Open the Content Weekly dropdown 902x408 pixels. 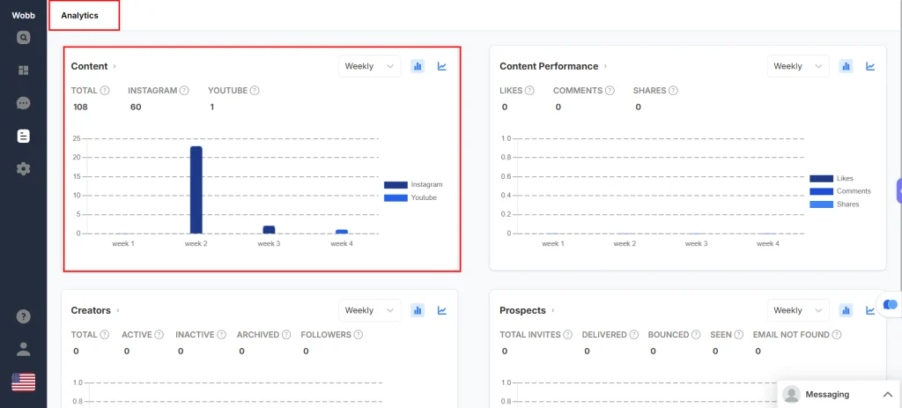[x=369, y=66]
